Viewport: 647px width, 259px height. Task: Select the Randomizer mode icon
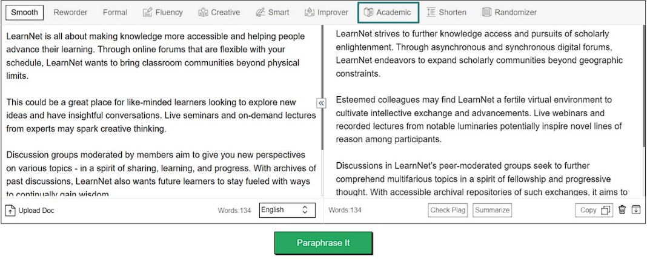pyautogui.click(x=486, y=12)
